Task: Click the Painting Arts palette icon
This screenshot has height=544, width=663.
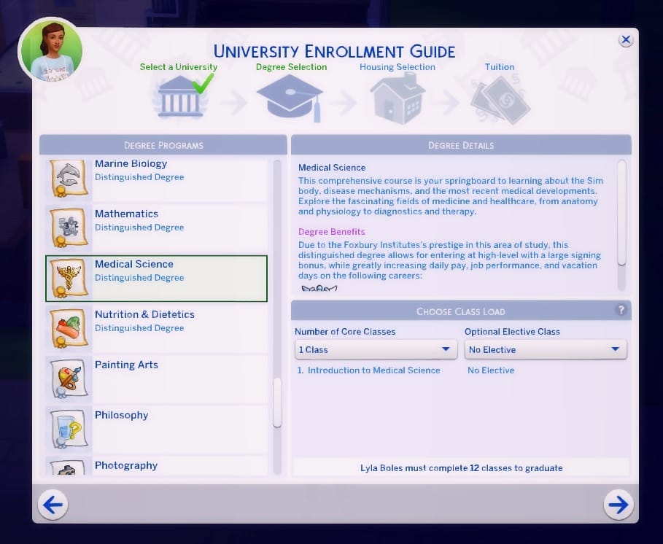Action: pyautogui.click(x=69, y=379)
